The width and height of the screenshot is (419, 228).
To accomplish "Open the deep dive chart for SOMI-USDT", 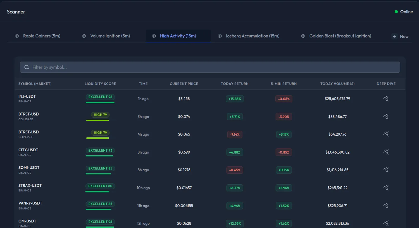I will (x=386, y=170).
